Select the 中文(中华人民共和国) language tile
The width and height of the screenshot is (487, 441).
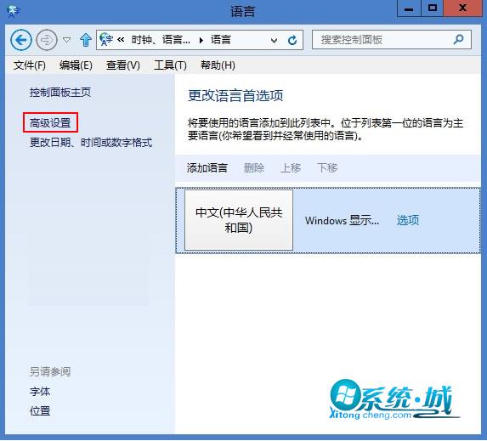239,220
